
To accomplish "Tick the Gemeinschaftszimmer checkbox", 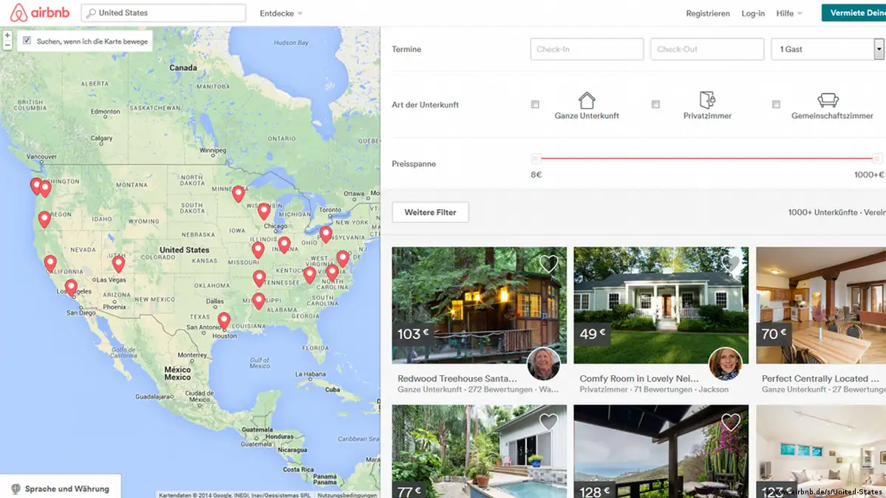I will coord(777,105).
